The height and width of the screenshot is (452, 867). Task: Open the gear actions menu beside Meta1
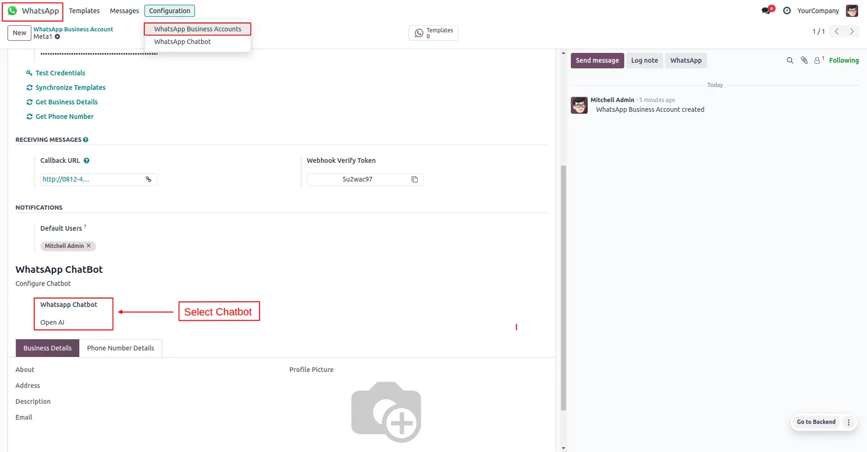coord(58,37)
